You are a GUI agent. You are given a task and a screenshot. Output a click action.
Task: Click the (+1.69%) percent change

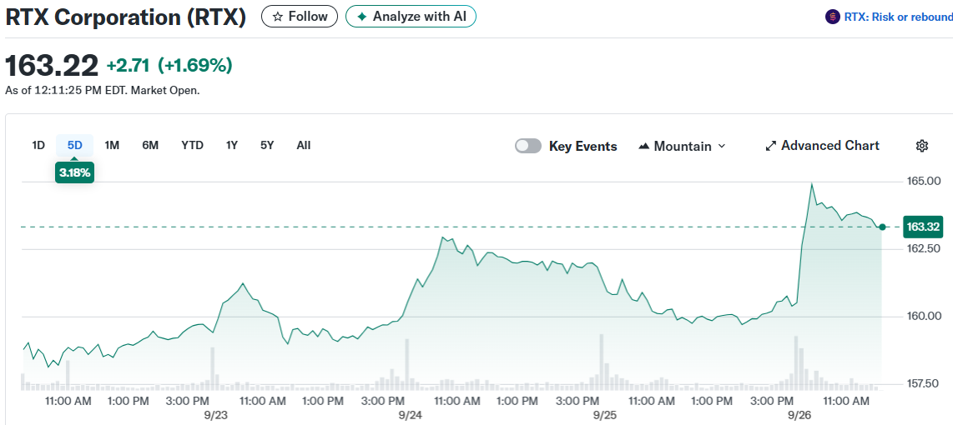194,66
